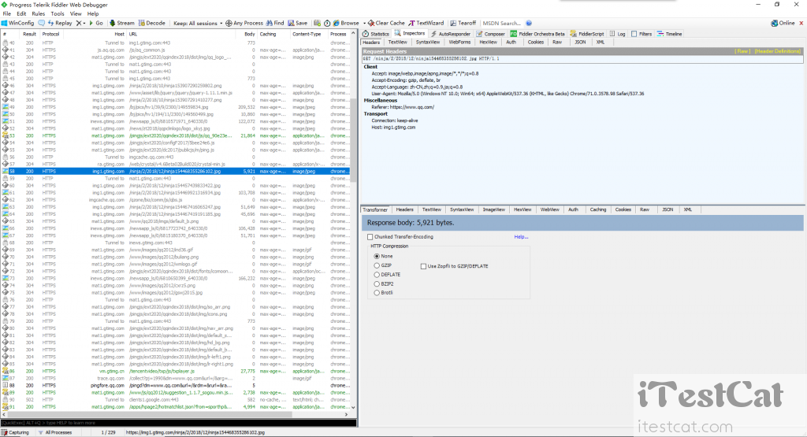Click All Processes filter in status bar
Image resolution: width=807 pixels, height=437 pixels.
tap(55, 432)
